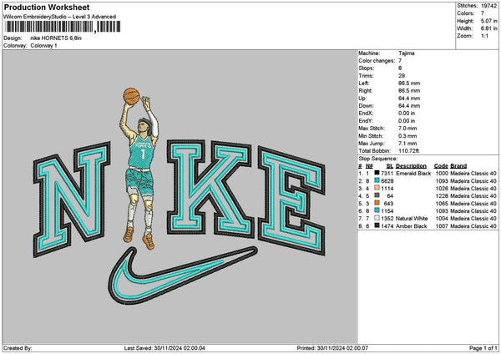Click the St. column header

390,166
